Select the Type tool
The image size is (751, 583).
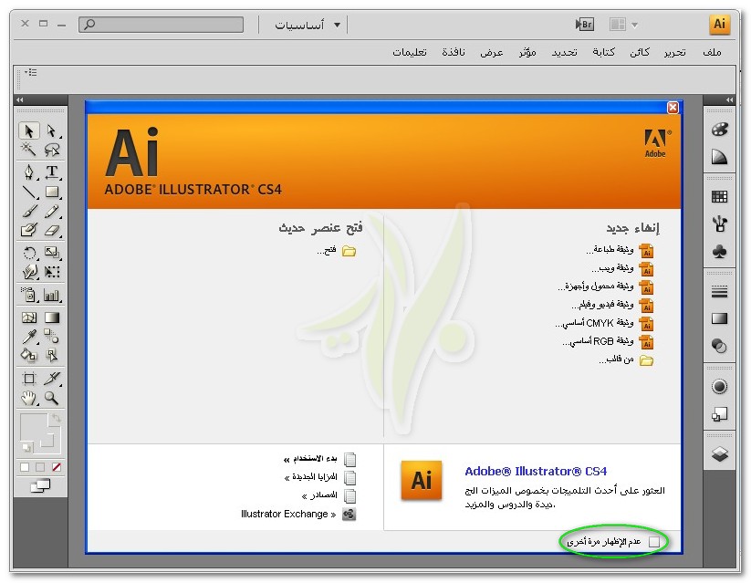(x=52, y=172)
